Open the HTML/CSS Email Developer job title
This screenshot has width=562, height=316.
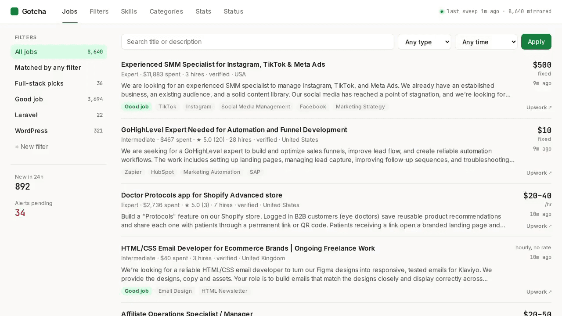[248, 248]
